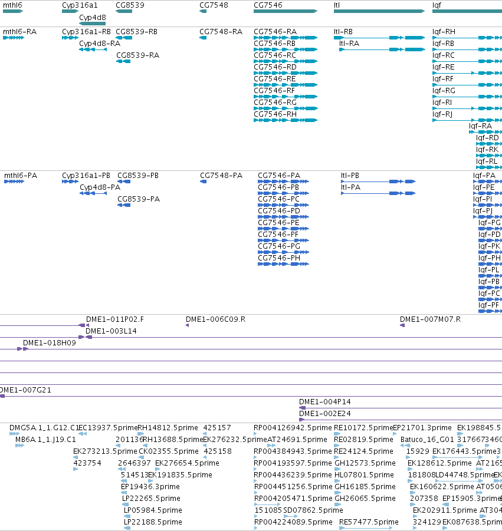Click the DME1-003L14 BAC label
The image size is (502, 531).
tap(111, 331)
